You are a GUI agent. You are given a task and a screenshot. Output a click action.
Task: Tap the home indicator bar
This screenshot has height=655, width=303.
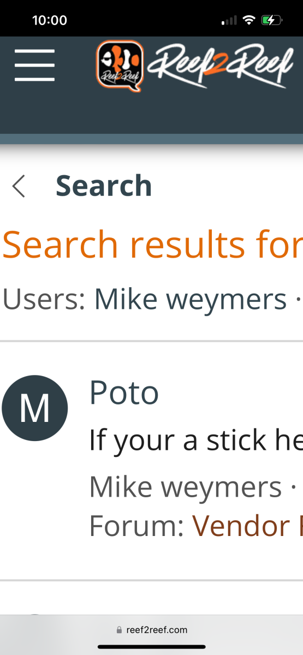[151, 647]
